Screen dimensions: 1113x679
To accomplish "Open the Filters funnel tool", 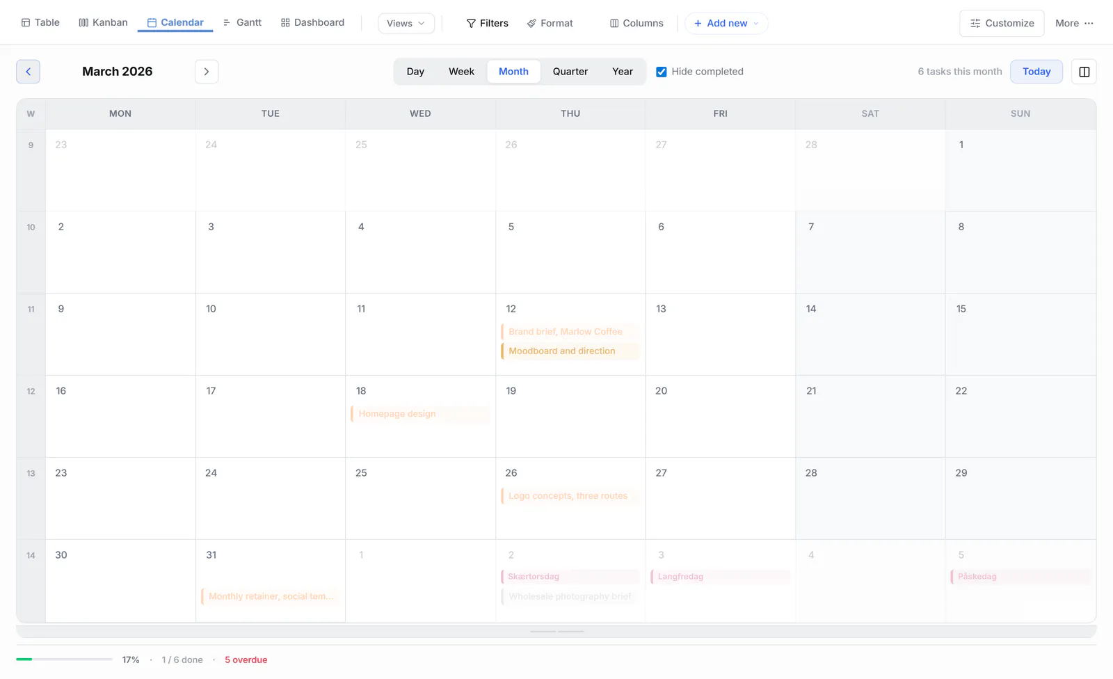I will (x=487, y=23).
